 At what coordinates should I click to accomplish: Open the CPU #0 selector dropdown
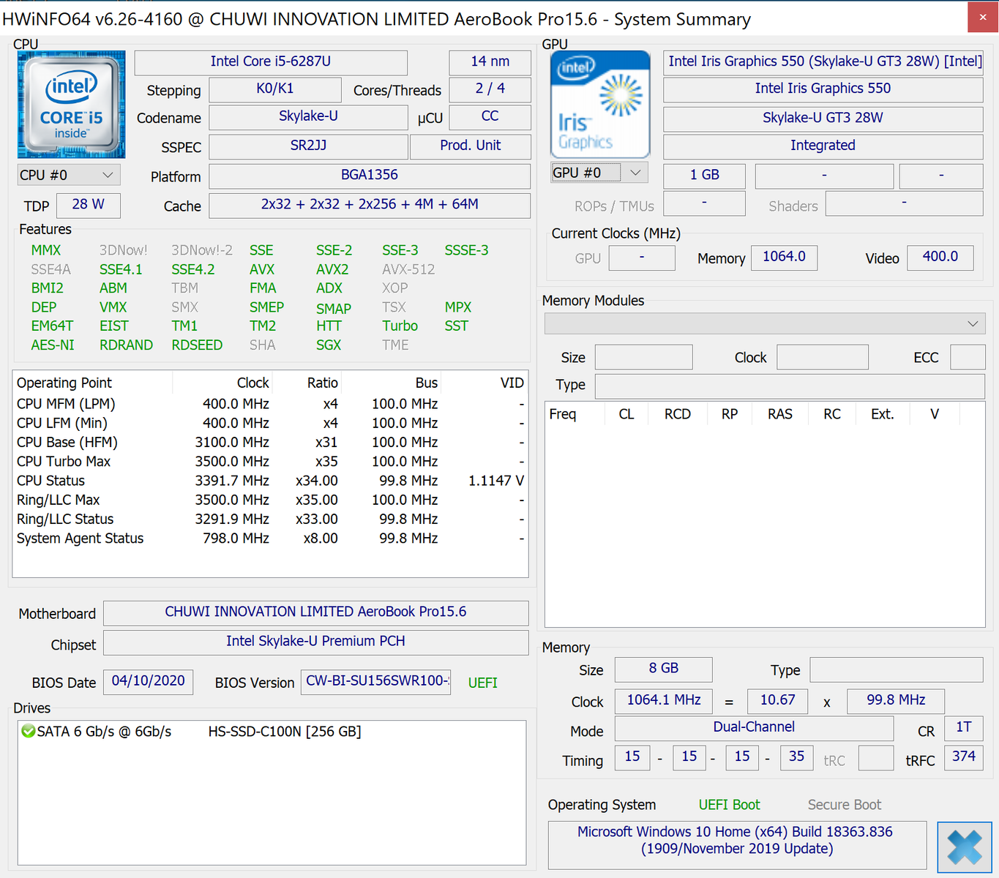click(69, 175)
